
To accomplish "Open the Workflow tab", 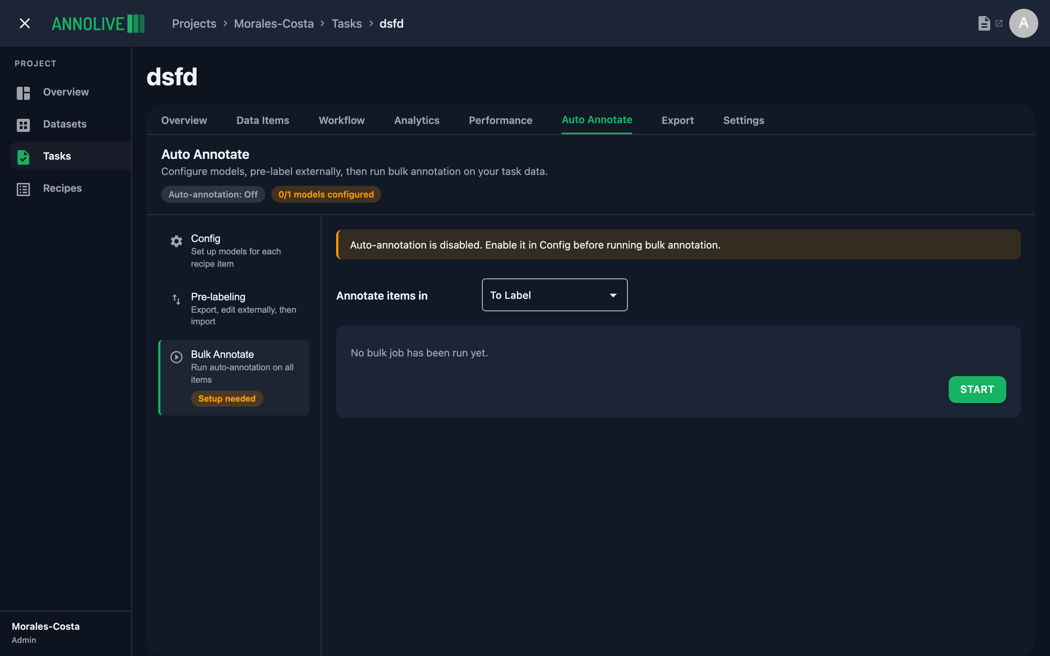I will point(342,120).
